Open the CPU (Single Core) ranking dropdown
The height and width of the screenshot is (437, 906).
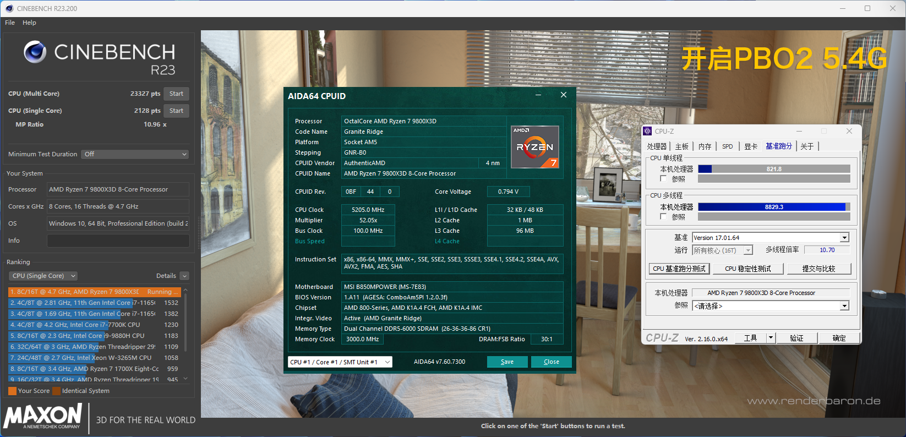pyautogui.click(x=42, y=276)
